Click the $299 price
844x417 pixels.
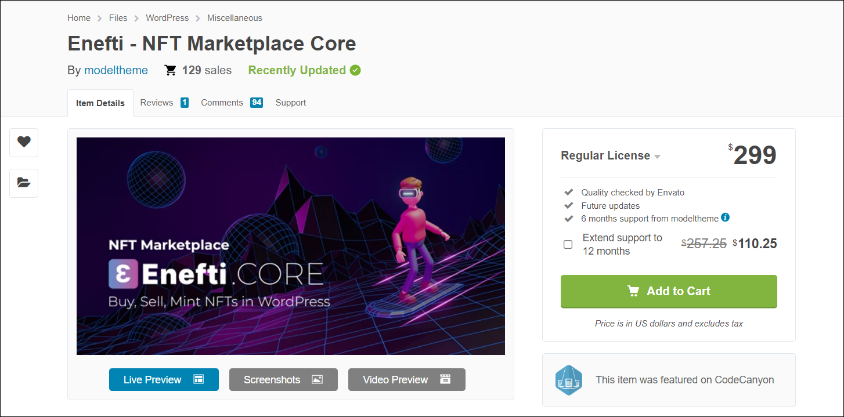[752, 155]
